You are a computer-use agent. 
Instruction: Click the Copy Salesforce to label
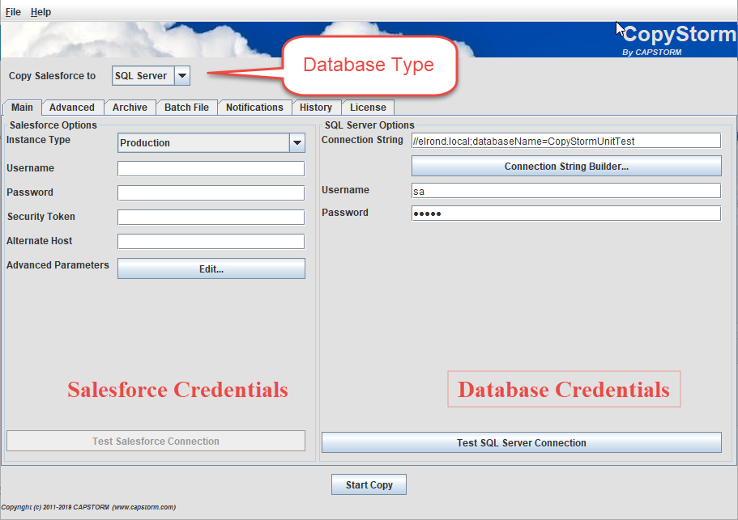pyautogui.click(x=52, y=76)
